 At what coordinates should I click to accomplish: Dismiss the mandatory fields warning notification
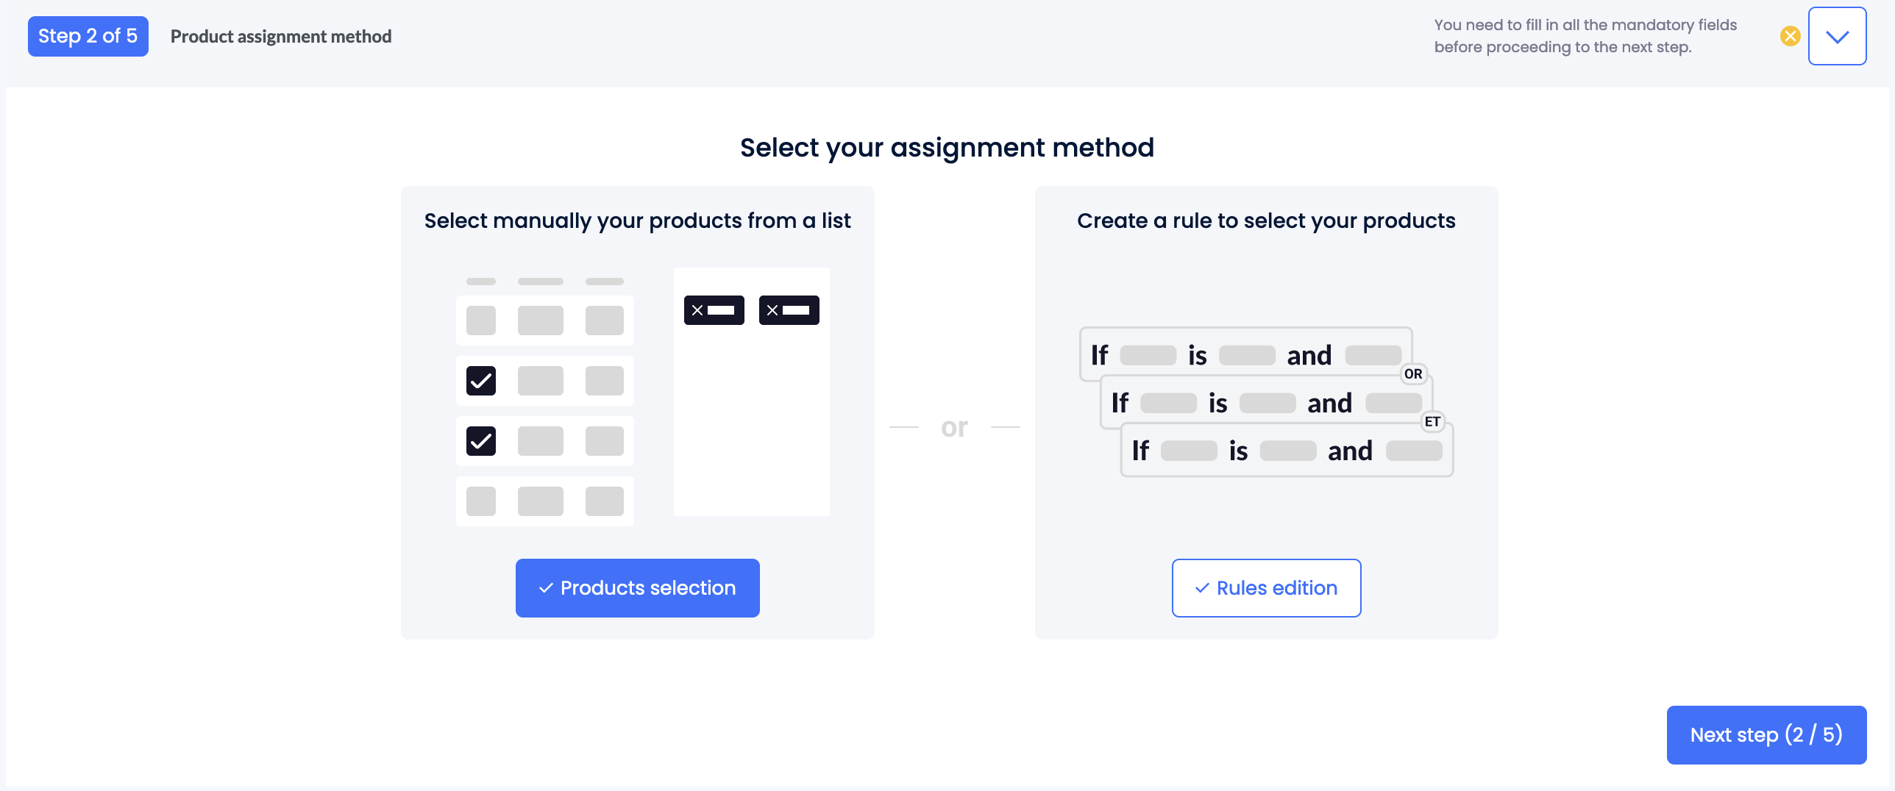1790,35
